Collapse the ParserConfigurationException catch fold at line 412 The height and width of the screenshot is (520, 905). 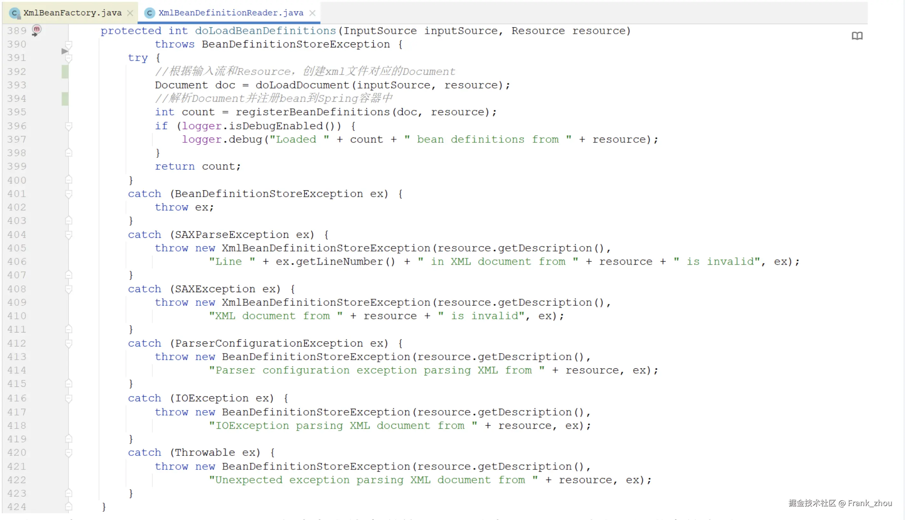69,343
